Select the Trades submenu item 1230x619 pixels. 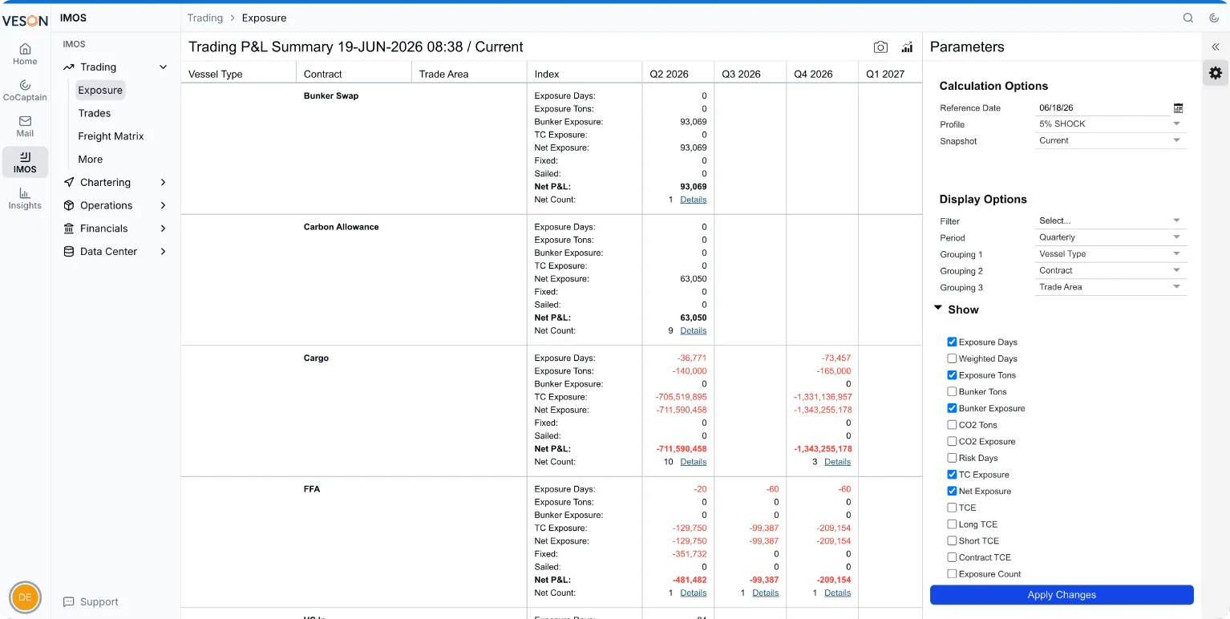tap(95, 113)
